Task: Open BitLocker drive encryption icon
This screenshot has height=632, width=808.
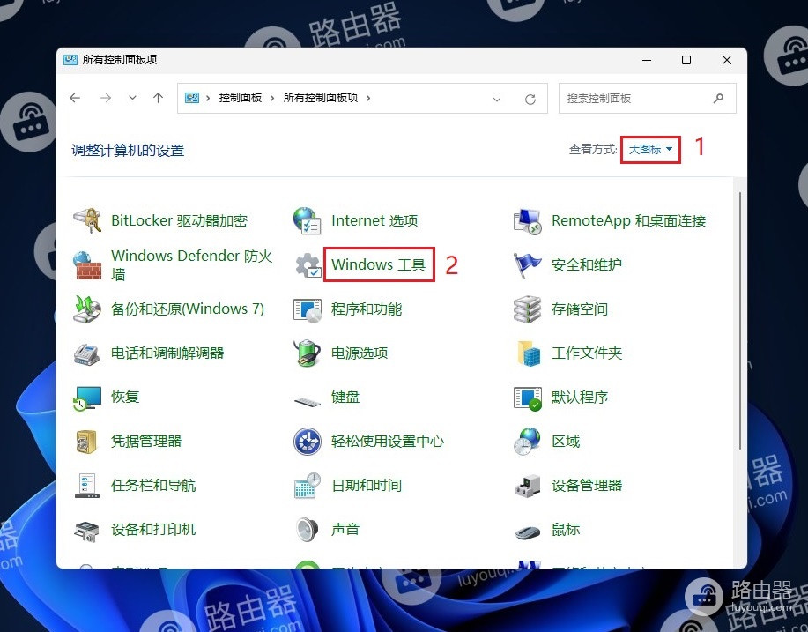Action: click(87, 220)
